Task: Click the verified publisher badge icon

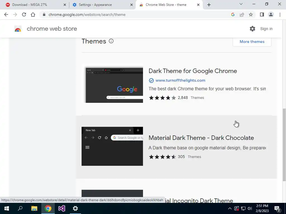Action: click(151, 81)
